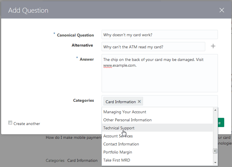Click the scrollbar down arrow in the dropdown
This screenshot has width=232, height=167.
(x=215, y=162)
